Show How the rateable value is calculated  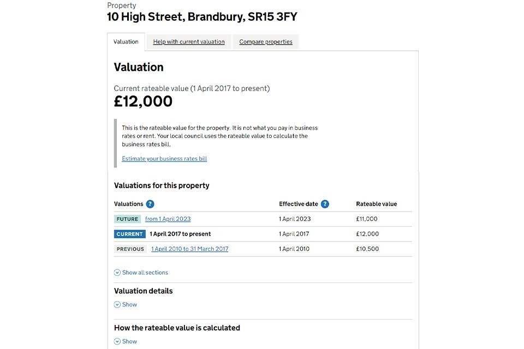[129, 341]
